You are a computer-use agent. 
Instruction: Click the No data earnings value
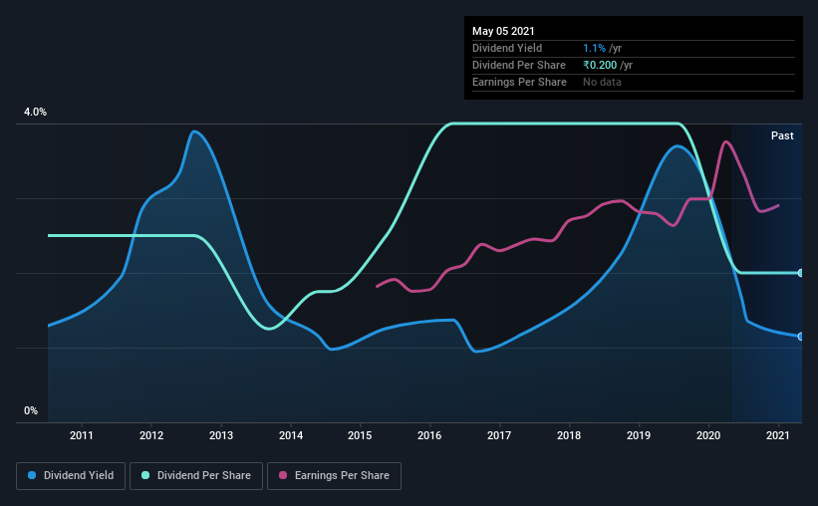[602, 82]
